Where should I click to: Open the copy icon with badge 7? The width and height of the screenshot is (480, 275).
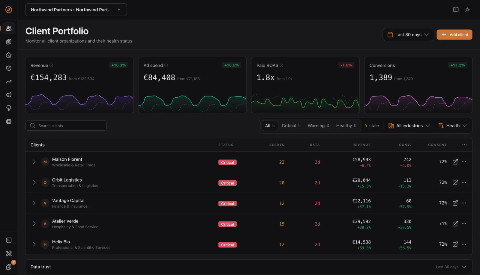click(9, 267)
